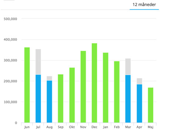Click the 500,000 y-axis label
This screenshot has width=170, height=140.
10,19
